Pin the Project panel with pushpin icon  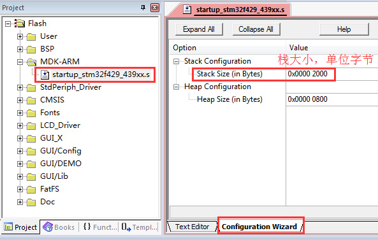pos(143,8)
